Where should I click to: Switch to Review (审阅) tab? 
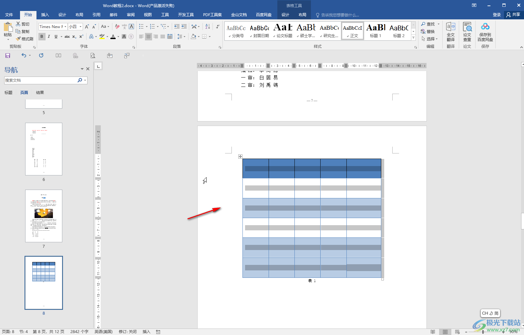click(x=130, y=15)
